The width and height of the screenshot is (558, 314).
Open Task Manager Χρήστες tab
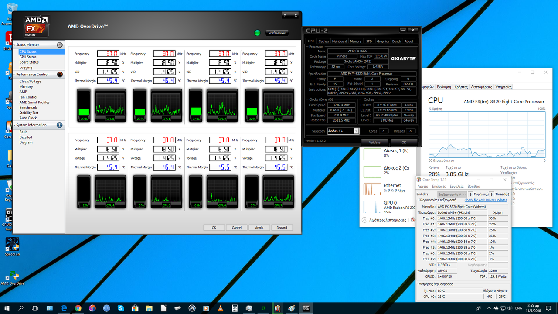[461, 87]
